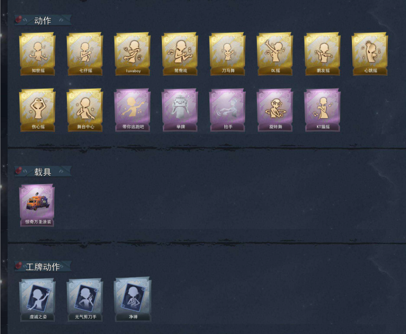Choose the purple 带你逃跑吧 action

tap(132, 110)
